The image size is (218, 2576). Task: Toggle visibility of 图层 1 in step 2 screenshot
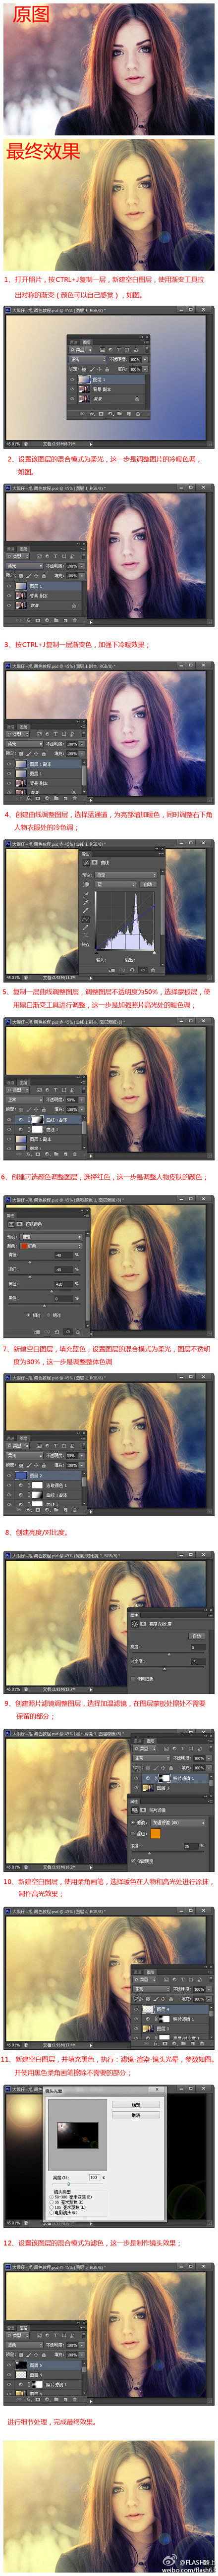(10, 586)
